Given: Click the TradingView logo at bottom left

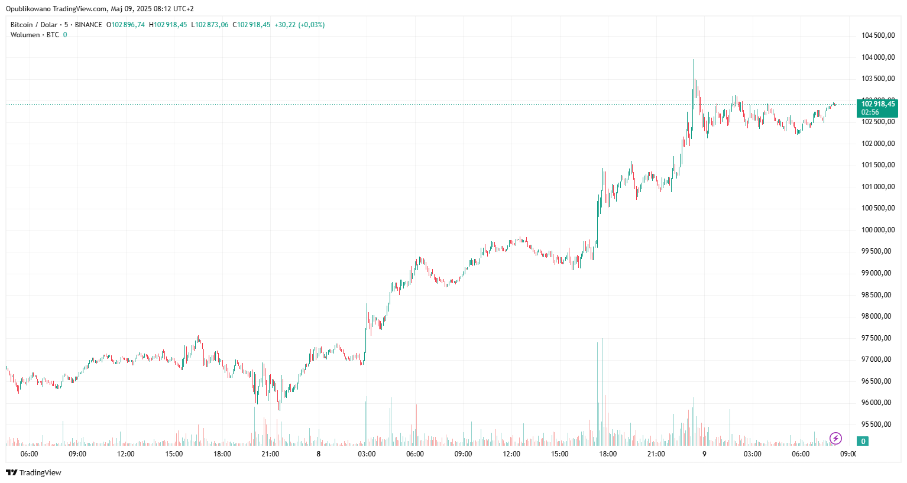Looking at the screenshot, I should [x=34, y=472].
